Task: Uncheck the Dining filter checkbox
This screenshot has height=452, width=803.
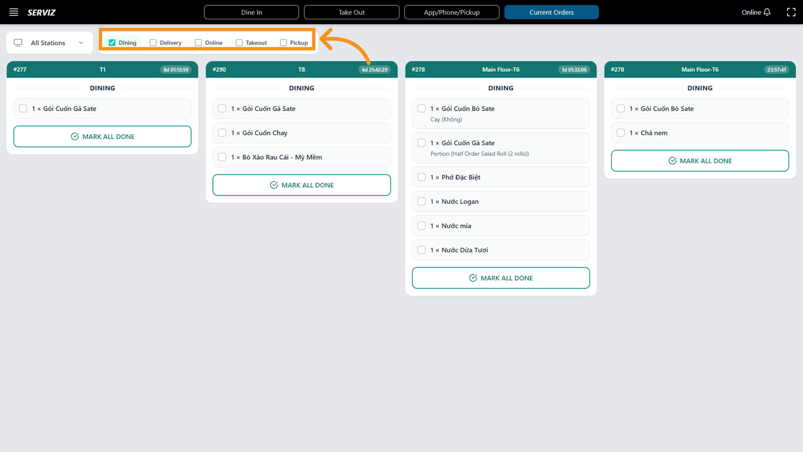Action: (112, 43)
